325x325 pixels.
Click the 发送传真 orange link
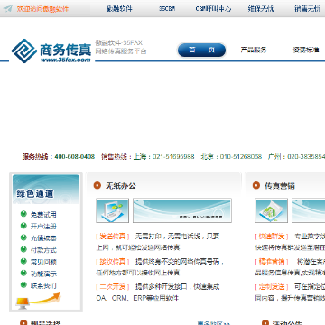[113, 237]
